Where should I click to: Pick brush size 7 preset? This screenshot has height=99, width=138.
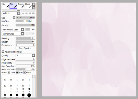pos(17,90)
